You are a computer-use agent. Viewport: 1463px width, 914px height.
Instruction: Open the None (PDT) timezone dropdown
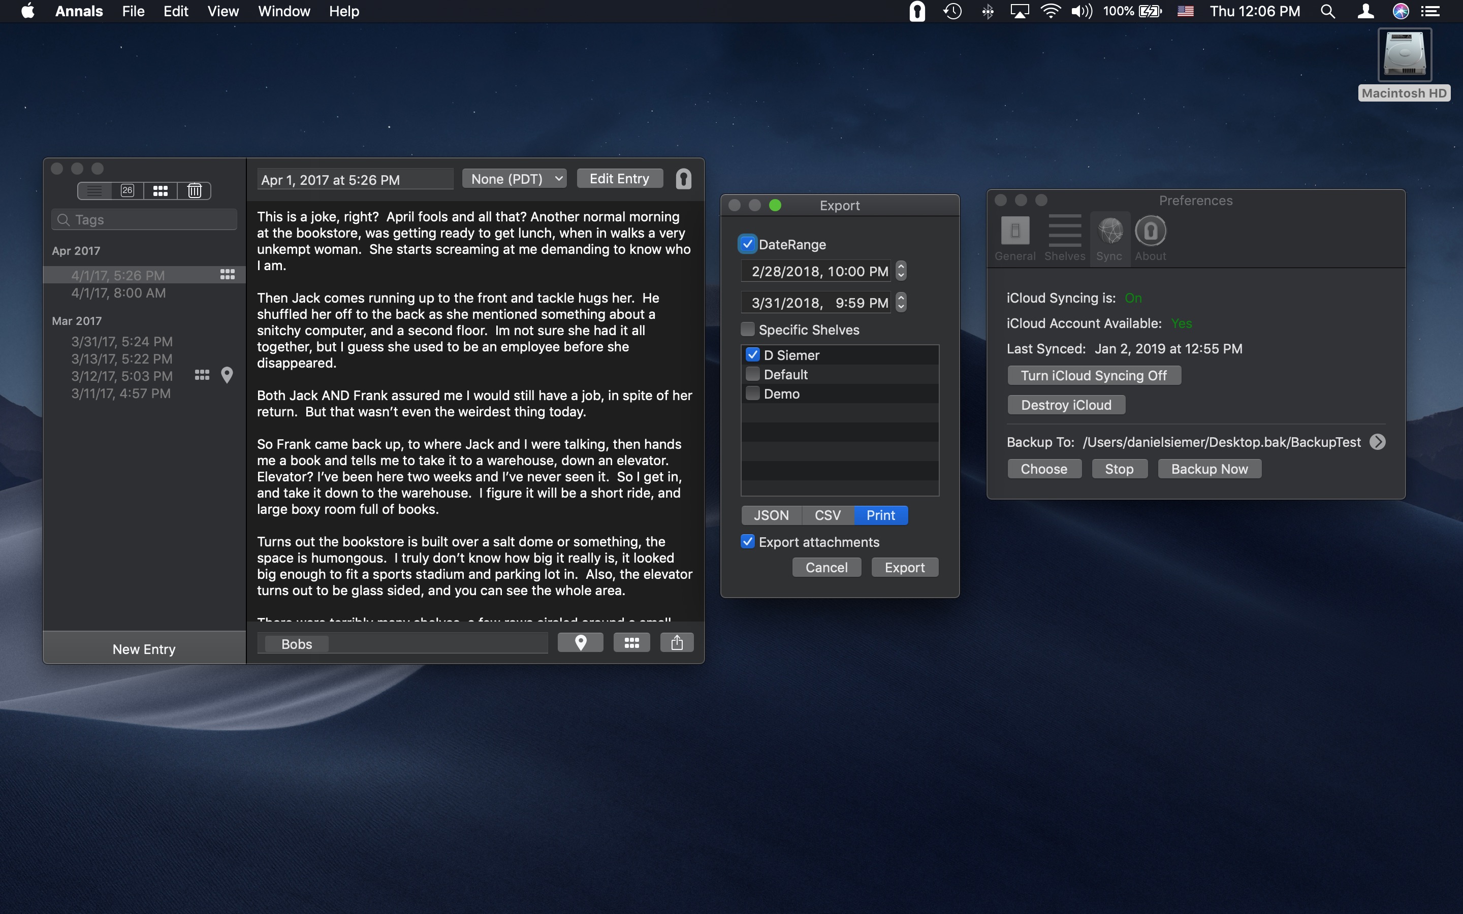[x=515, y=179]
